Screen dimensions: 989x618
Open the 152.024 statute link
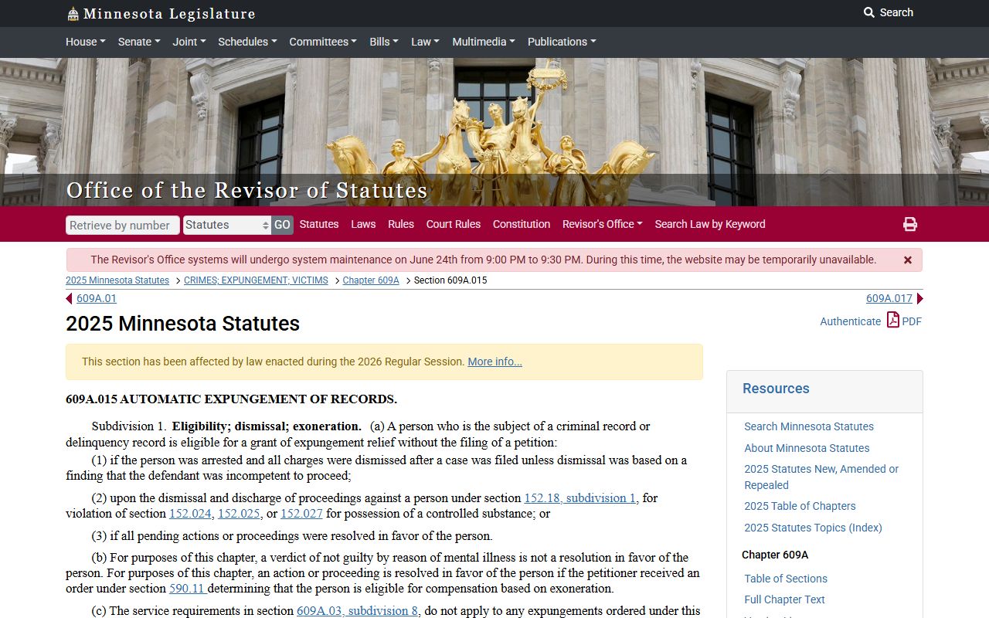point(190,514)
